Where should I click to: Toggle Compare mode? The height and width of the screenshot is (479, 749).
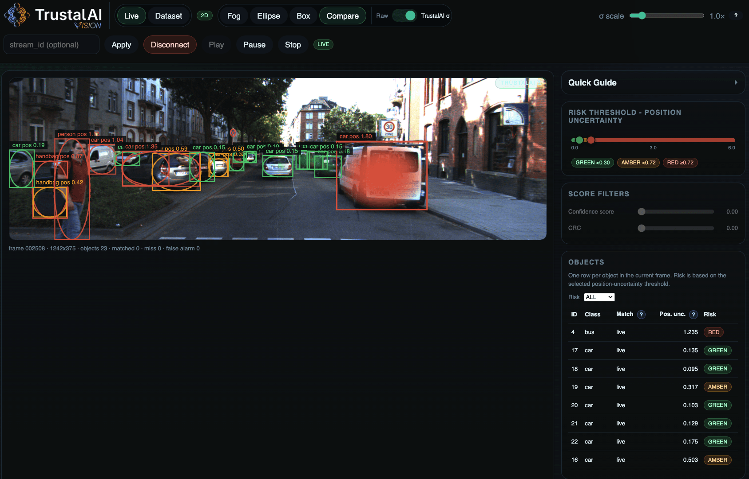pos(342,16)
